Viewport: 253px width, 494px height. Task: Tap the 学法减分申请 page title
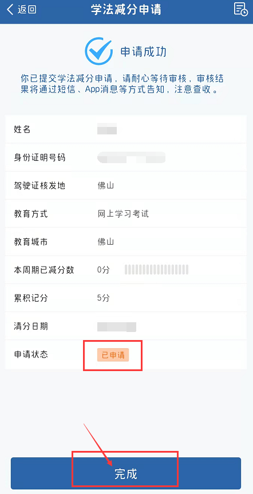(126, 9)
